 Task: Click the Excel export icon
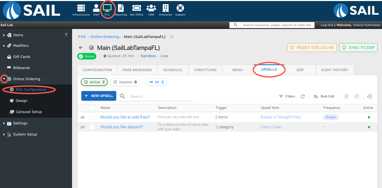tap(346, 96)
